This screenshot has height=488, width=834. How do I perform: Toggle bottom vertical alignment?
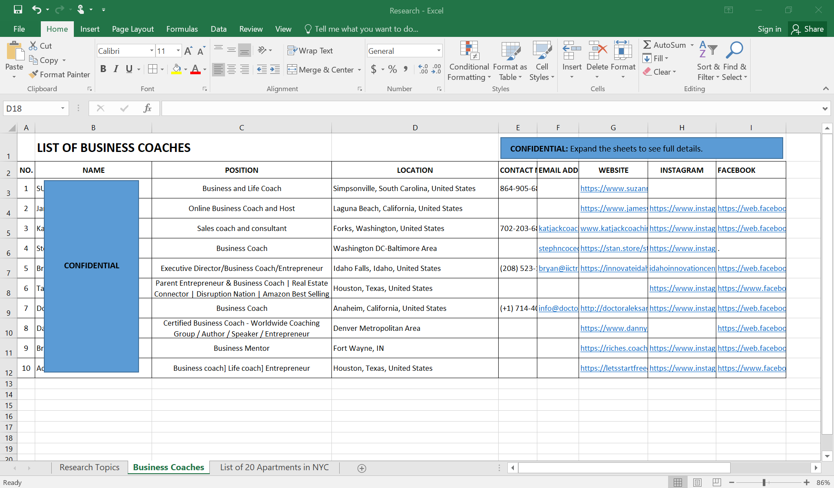click(245, 50)
